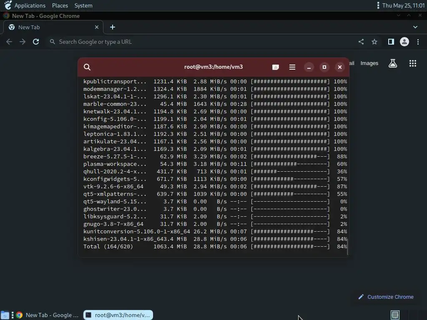The height and width of the screenshot is (320, 427).
Task: Switch to terminal taskbar entry
Action: click(x=118, y=315)
